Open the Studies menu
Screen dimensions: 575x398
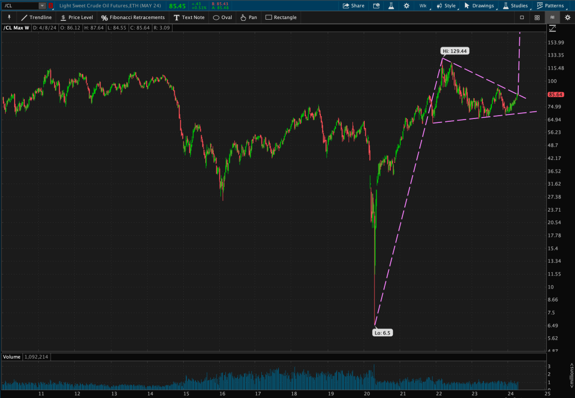(x=515, y=6)
